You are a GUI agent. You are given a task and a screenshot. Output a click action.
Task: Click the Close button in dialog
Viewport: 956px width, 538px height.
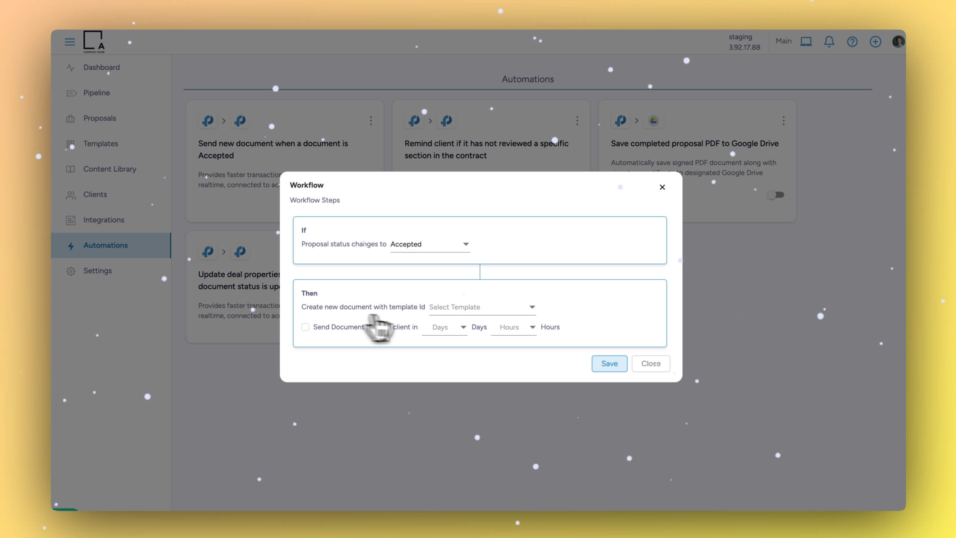[x=650, y=364]
